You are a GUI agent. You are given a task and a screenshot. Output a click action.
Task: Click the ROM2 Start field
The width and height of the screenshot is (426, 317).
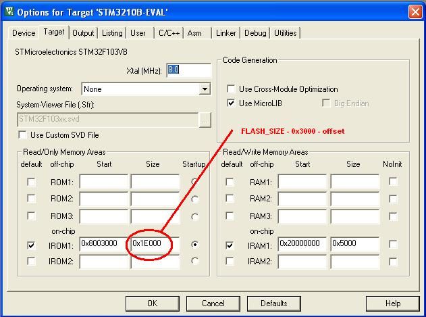click(x=103, y=199)
